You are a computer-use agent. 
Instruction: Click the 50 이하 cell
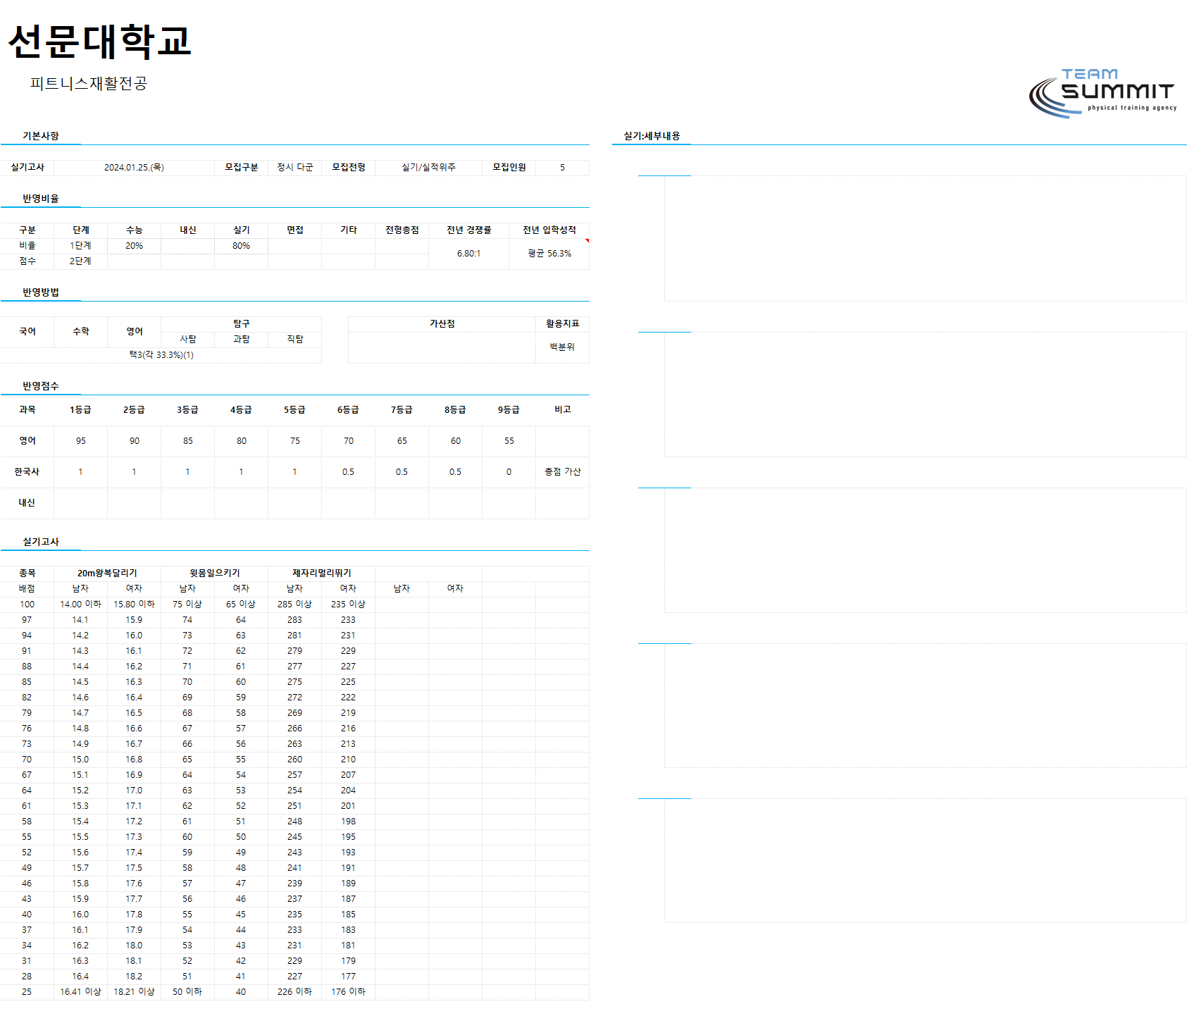pyautogui.click(x=187, y=992)
